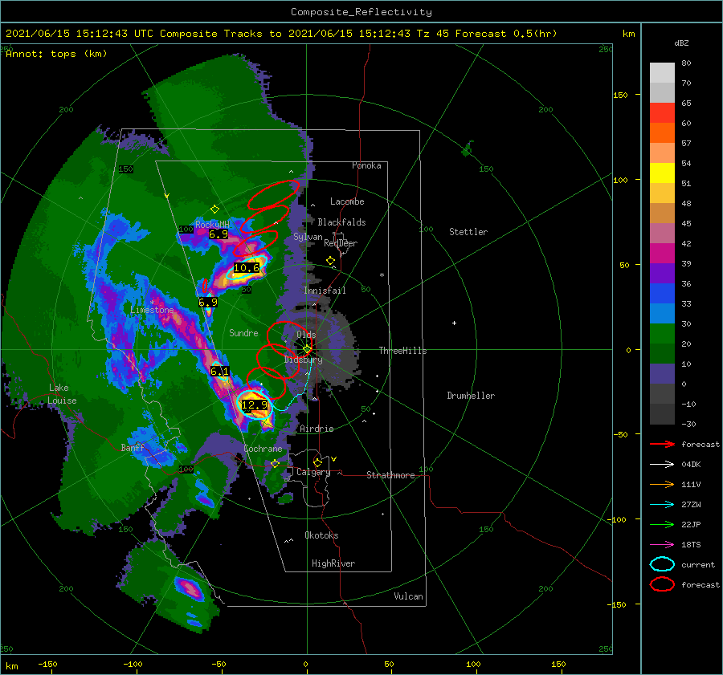
Task: Select the cyan current ellipse legend icon
Action: coord(662,564)
